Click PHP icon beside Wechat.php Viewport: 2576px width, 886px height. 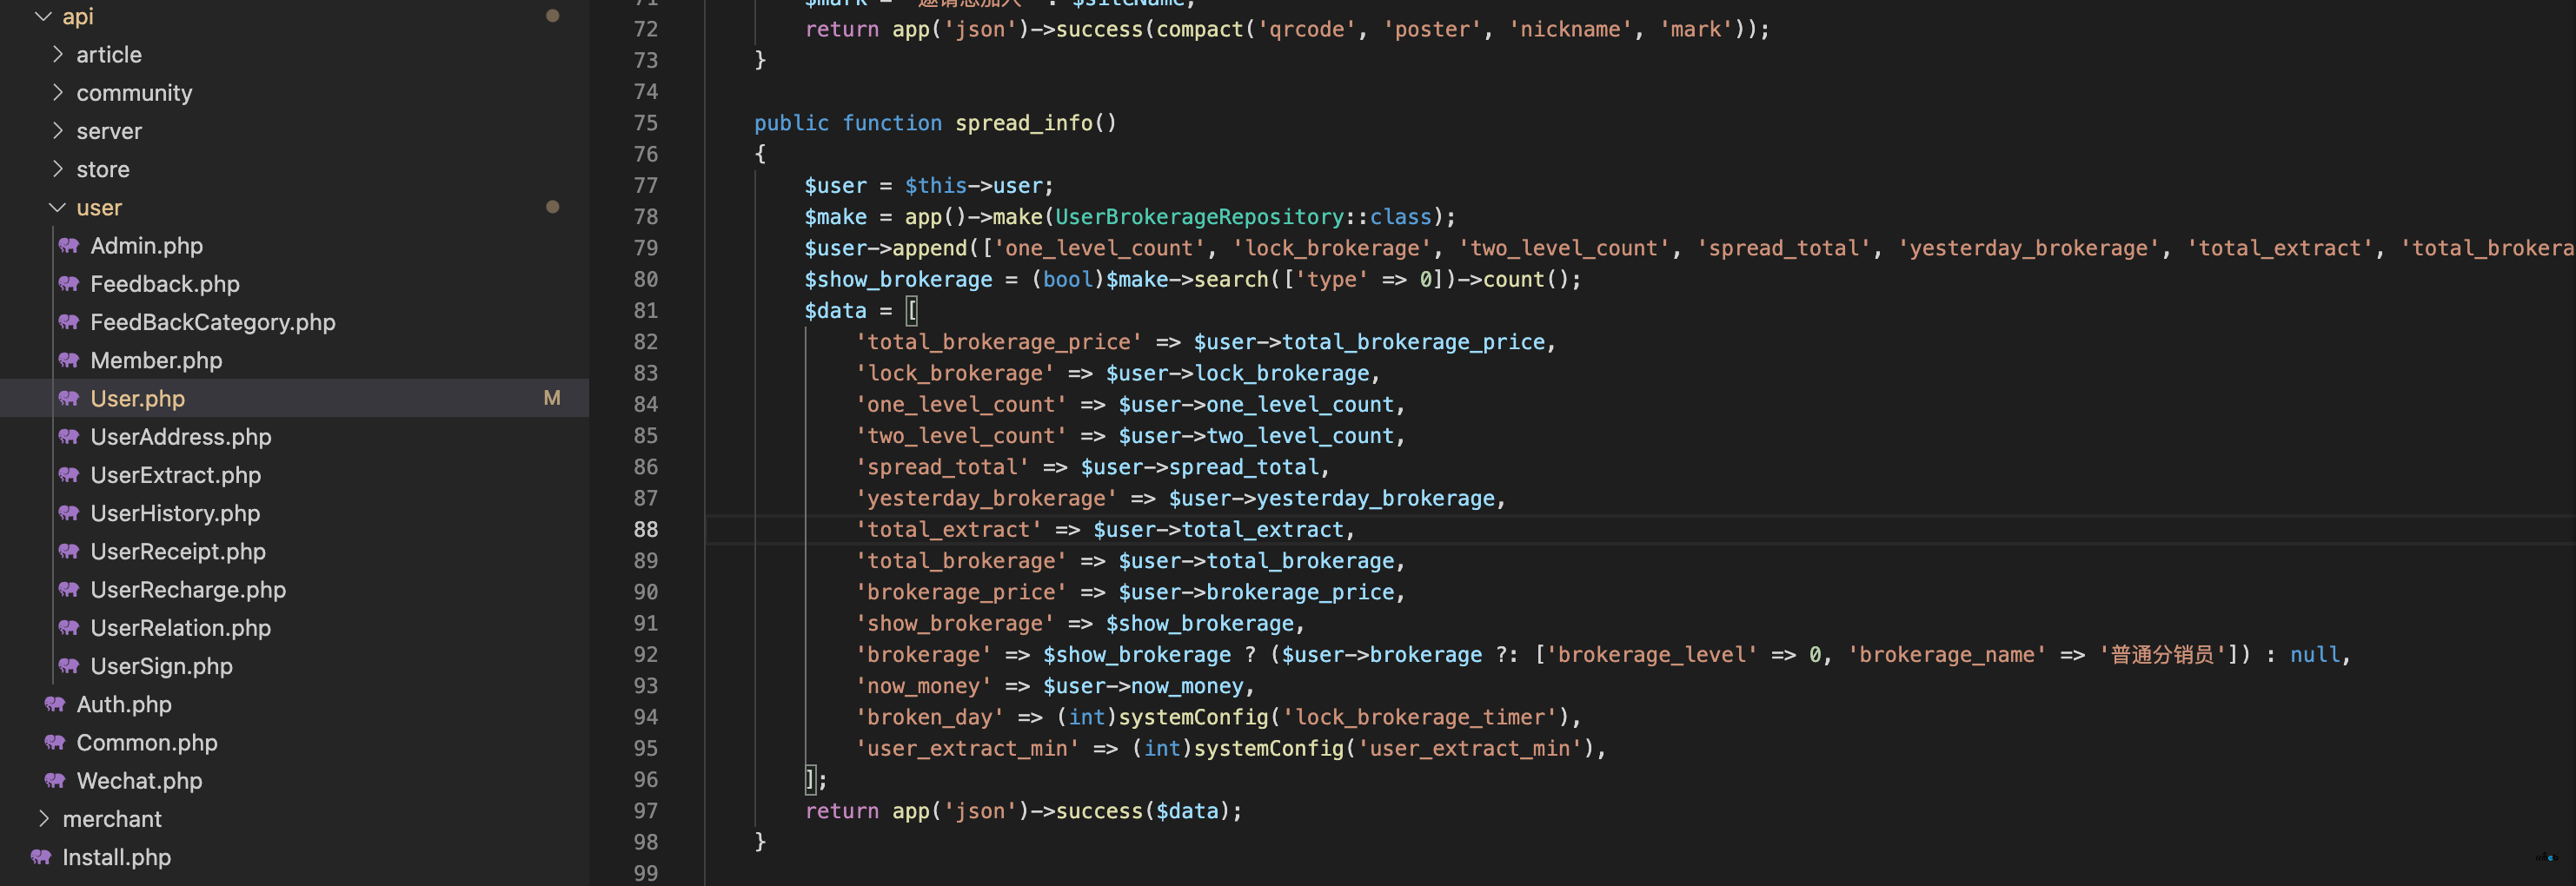tap(55, 781)
